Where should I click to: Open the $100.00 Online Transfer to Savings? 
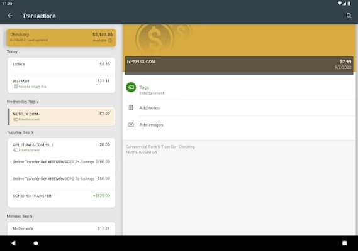click(x=61, y=164)
